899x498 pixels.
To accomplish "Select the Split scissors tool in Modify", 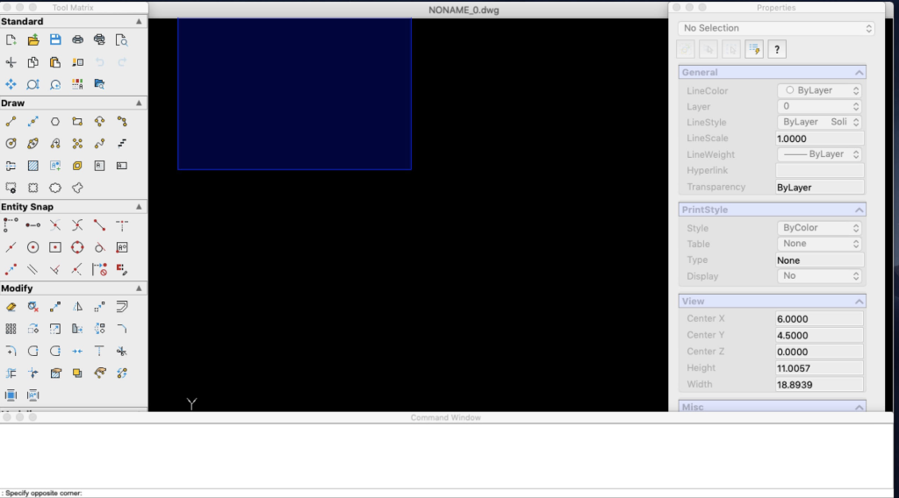I will [x=121, y=351].
